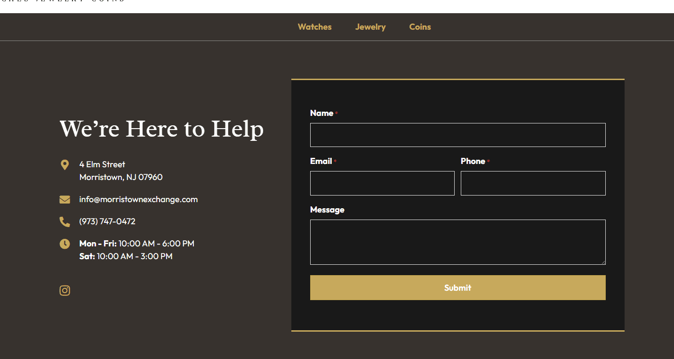This screenshot has width=674, height=359.
Task: Click the clock icon beside business hours
Action: pyautogui.click(x=65, y=244)
